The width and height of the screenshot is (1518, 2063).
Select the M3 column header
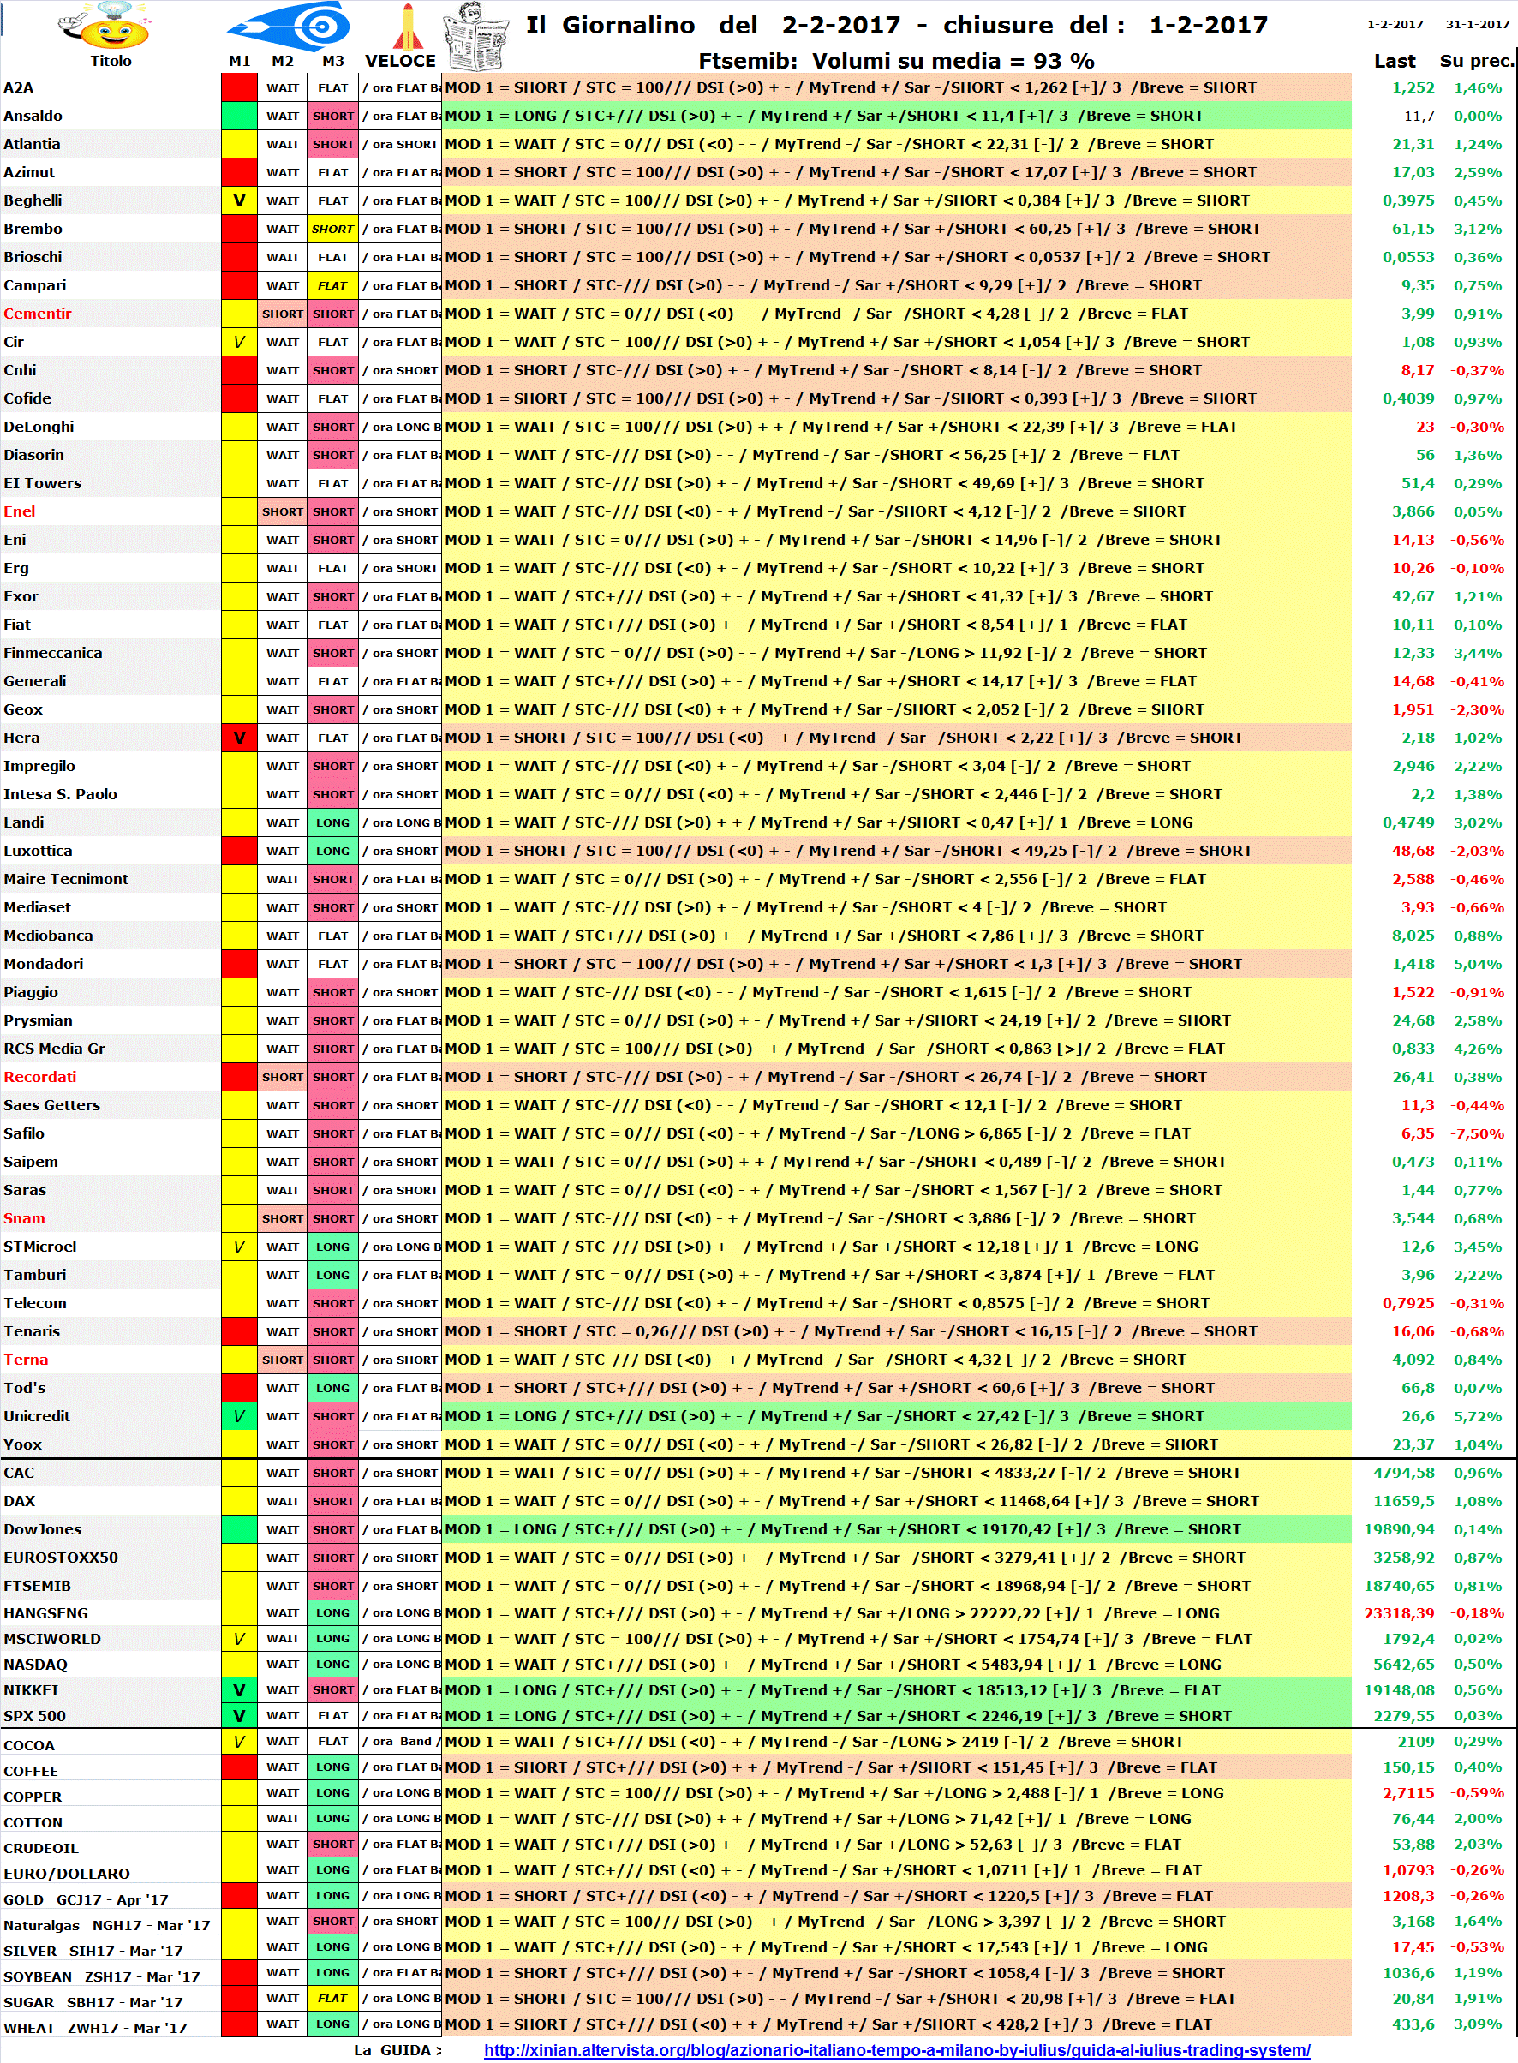(x=332, y=62)
